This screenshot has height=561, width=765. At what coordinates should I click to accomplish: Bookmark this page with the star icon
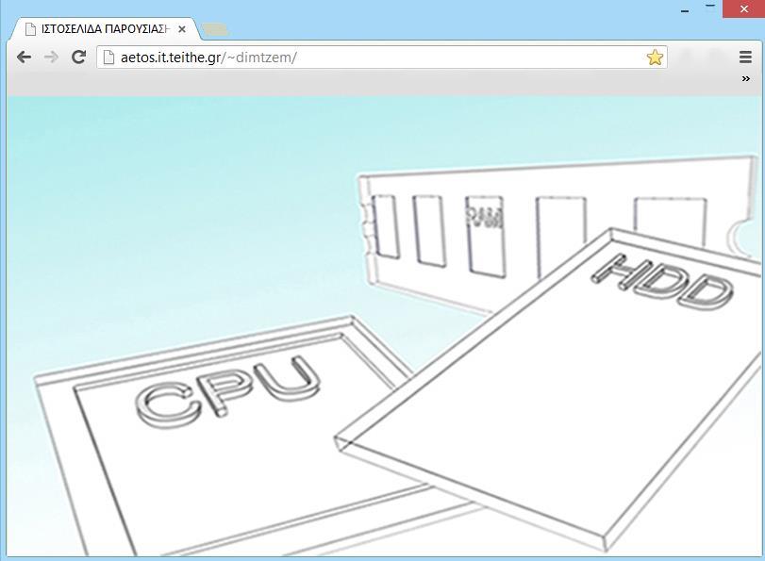point(655,58)
